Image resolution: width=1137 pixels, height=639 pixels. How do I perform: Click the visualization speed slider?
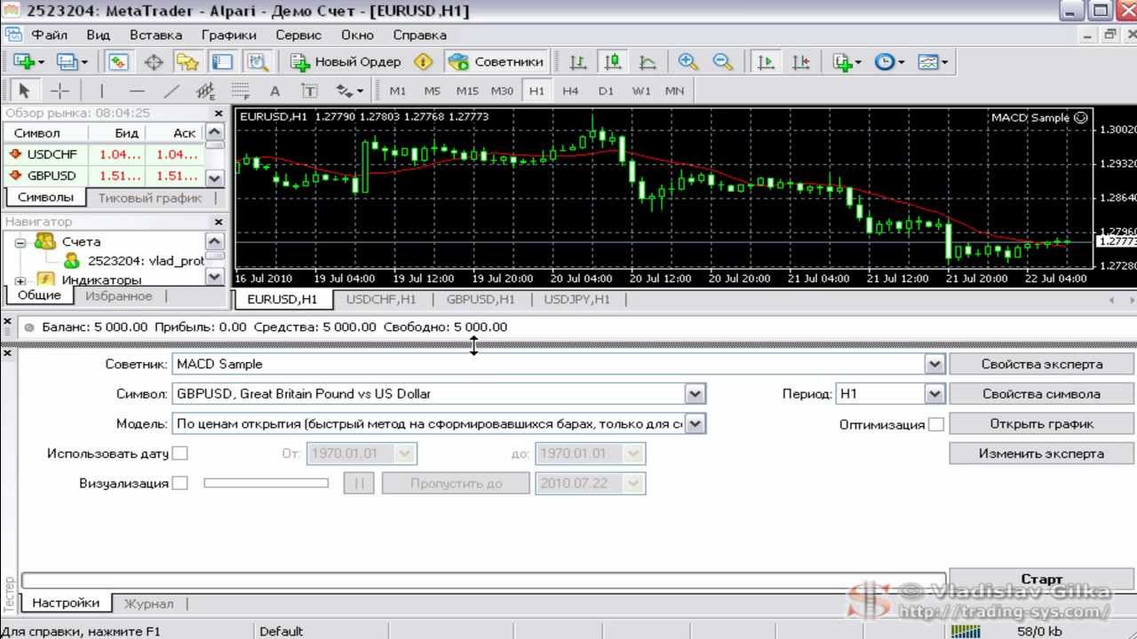click(266, 484)
